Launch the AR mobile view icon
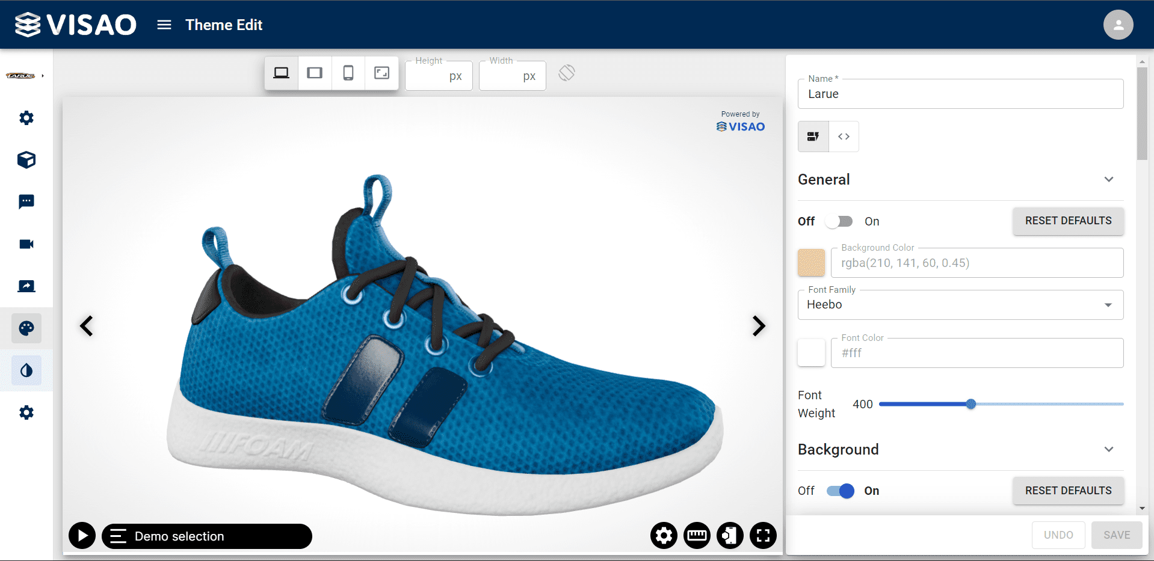 (729, 535)
